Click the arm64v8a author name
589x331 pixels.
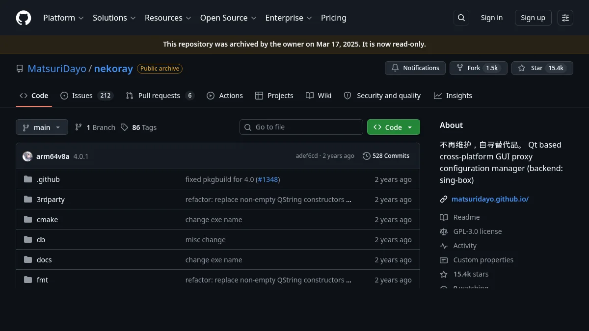[x=53, y=156]
